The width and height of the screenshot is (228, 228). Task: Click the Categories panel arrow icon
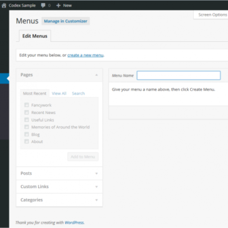point(96,200)
